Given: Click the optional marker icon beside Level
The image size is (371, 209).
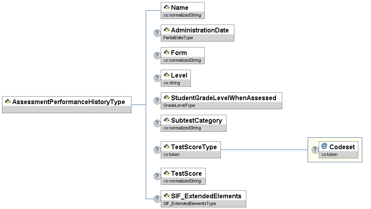Looking at the screenshot, I should (157, 78).
